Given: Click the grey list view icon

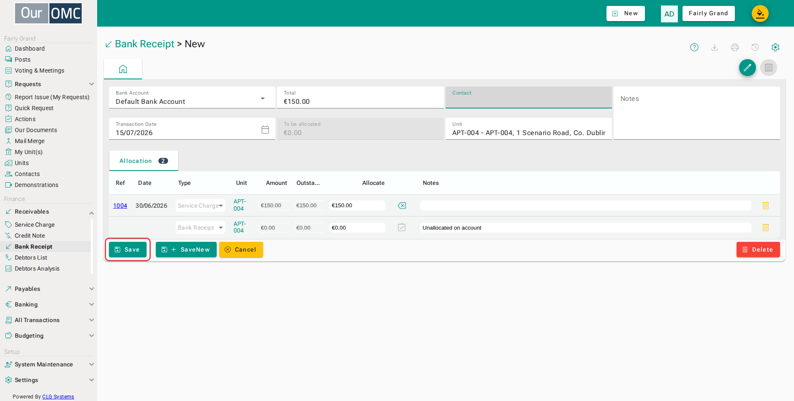Looking at the screenshot, I should [769, 68].
